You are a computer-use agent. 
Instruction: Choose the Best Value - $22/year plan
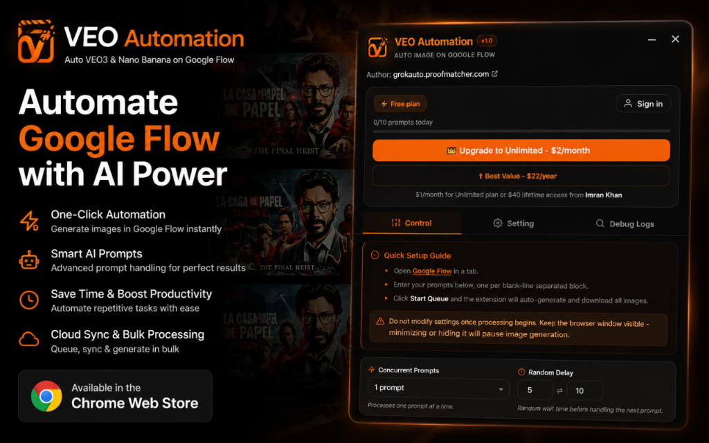521,176
